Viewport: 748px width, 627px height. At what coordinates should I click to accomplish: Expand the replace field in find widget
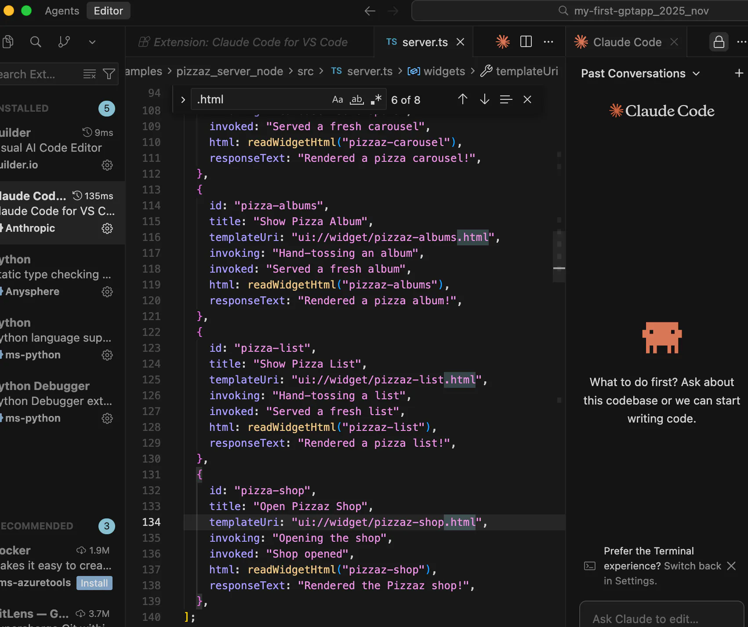183,100
